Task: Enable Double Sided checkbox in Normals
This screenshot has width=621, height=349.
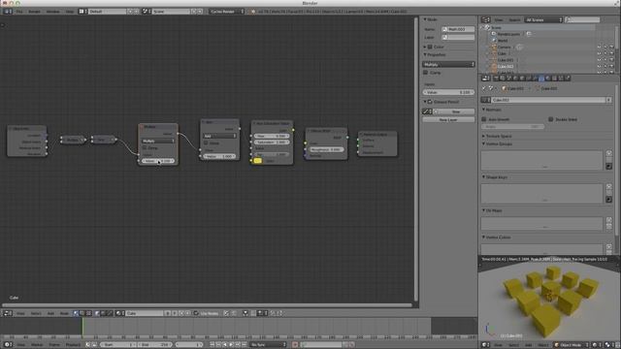Action: click(x=550, y=119)
